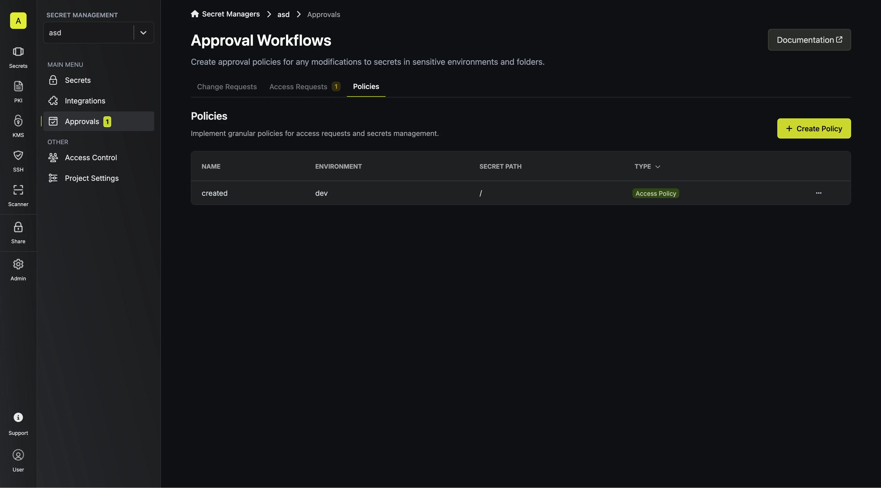Switch to the Change Requests tab
The image size is (881, 488).
227,86
